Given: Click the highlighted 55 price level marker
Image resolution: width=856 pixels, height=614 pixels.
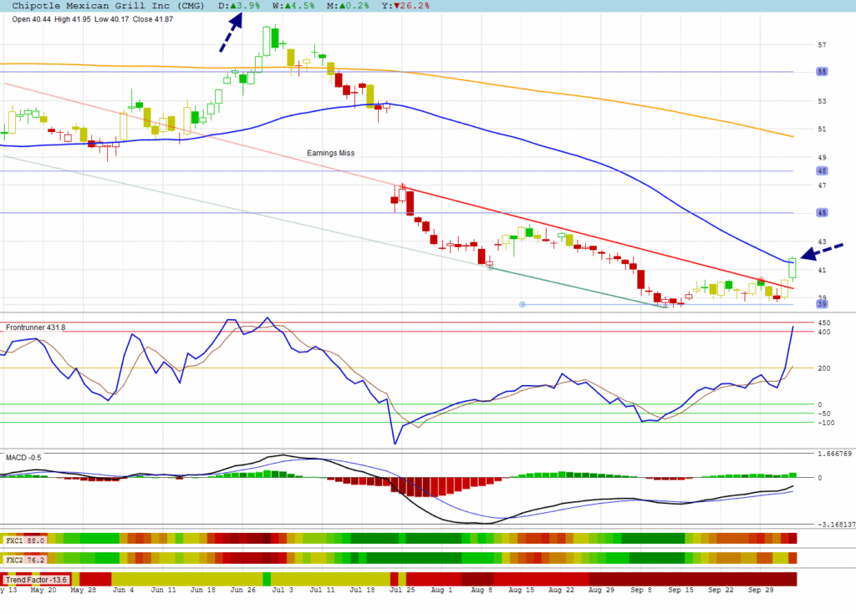Looking at the screenshot, I should (822, 72).
